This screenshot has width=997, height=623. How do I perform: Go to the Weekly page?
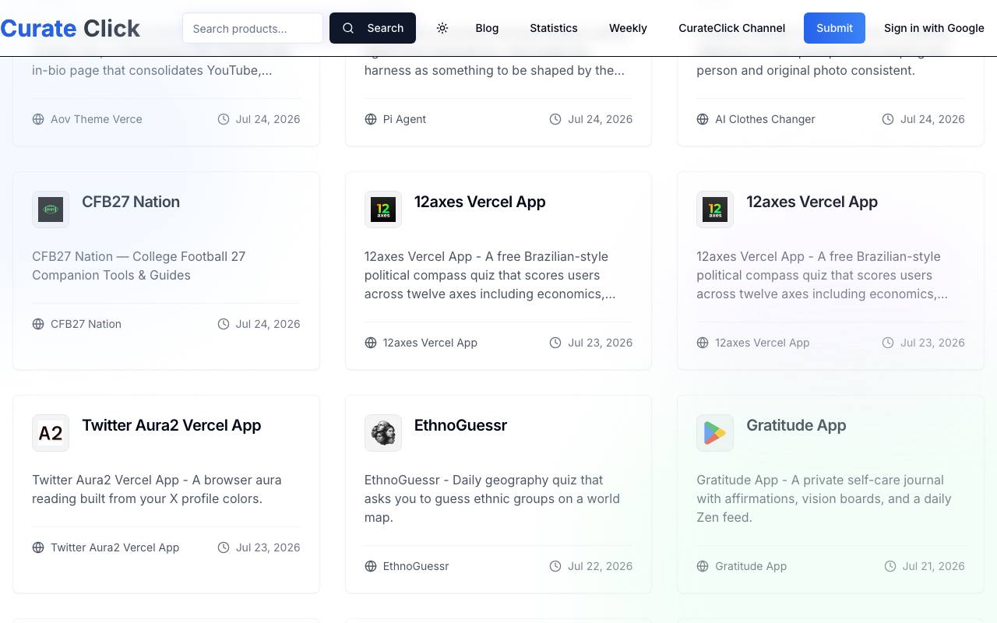(628, 28)
